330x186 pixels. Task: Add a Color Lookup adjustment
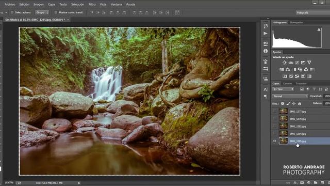point(312,69)
